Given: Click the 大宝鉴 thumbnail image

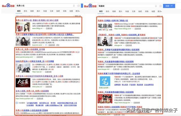Looking at the screenshot, I should pos(23,83).
